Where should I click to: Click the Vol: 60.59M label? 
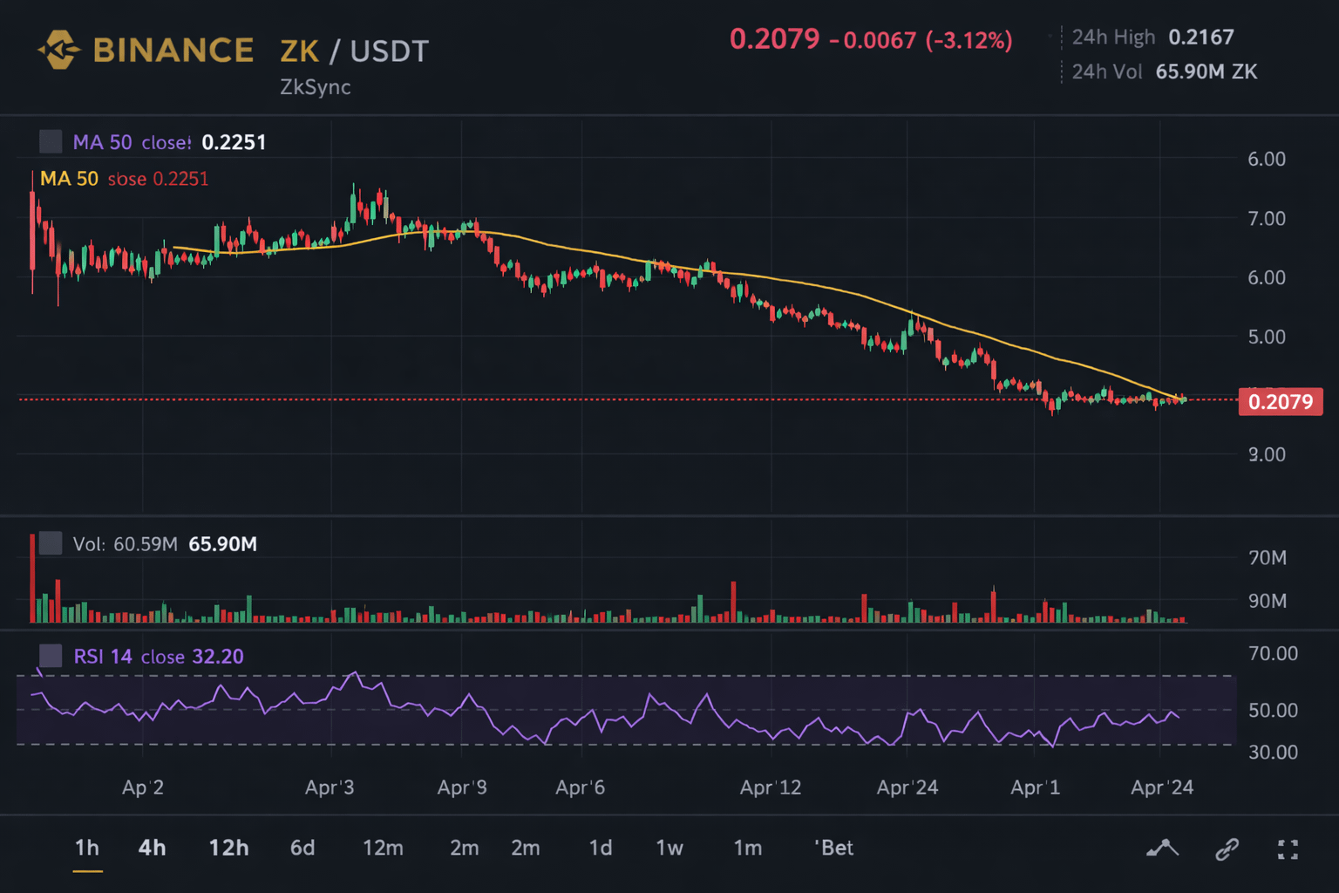coord(125,544)
